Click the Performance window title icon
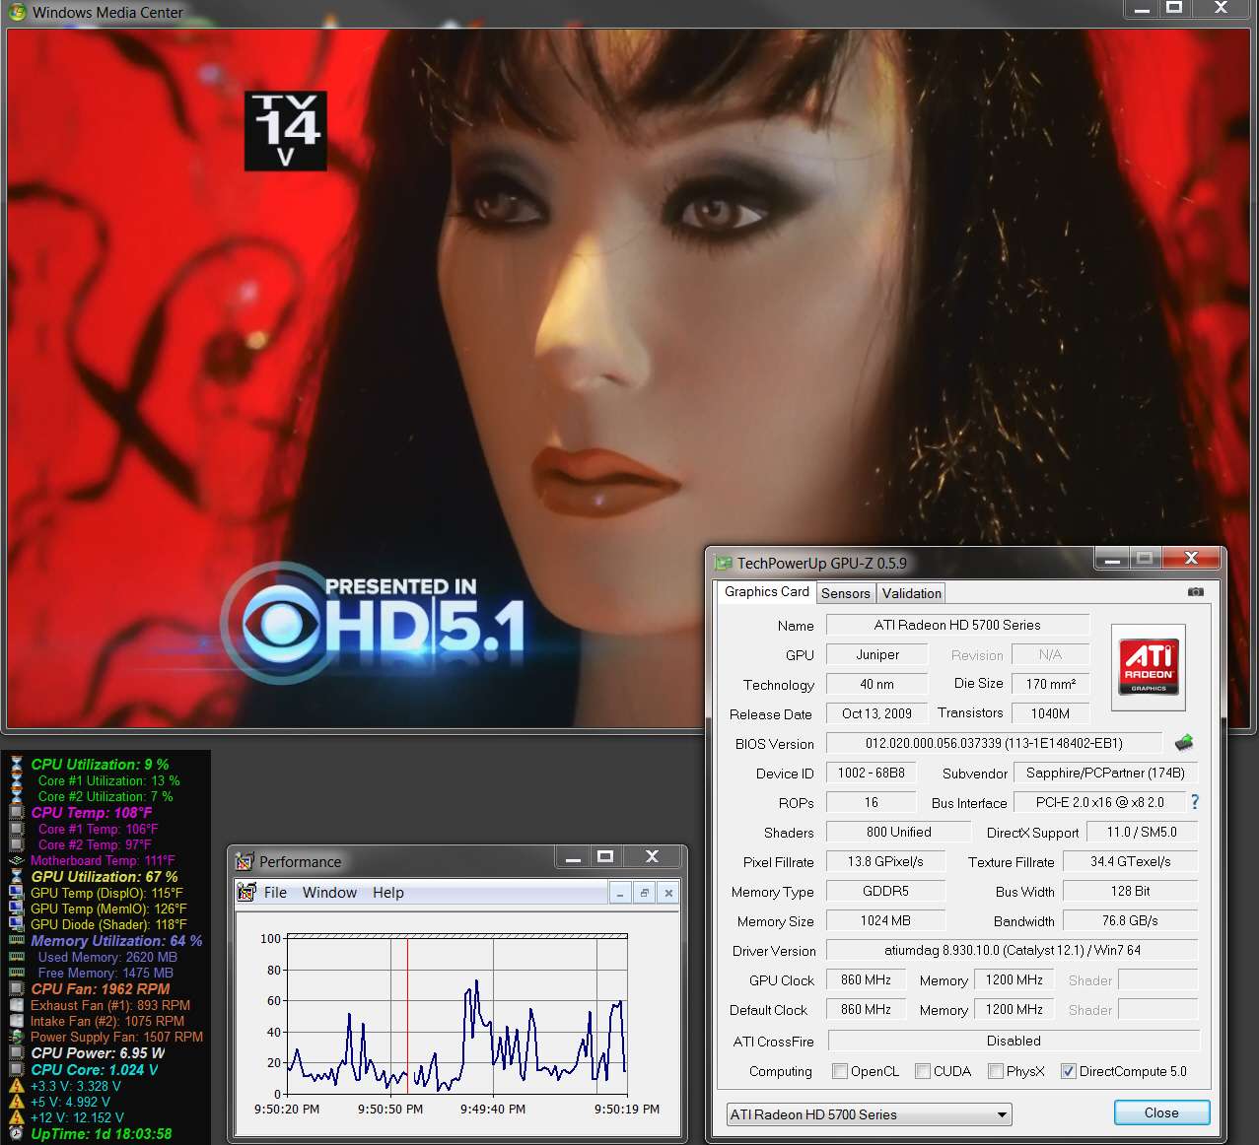Image resolution: width=1259 pixels, height=1145 pixels. 245,861
